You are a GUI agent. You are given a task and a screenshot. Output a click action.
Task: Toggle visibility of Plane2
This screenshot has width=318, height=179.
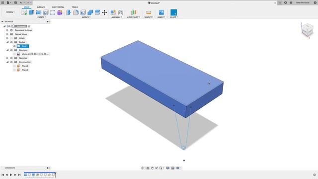click(x=14, y=70)
